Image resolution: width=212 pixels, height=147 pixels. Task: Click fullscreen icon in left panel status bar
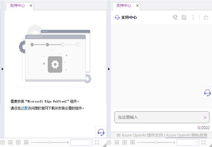point(97,142)
